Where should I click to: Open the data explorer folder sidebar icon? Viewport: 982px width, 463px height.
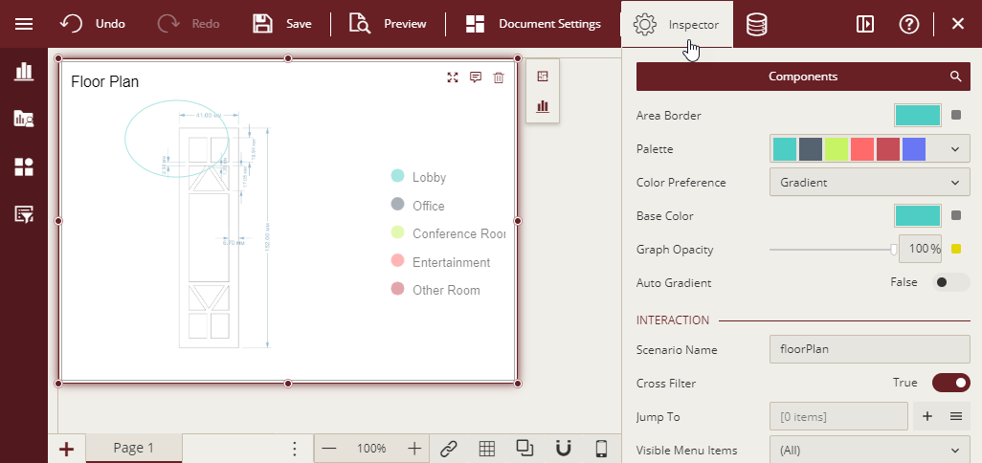(24, 119)
